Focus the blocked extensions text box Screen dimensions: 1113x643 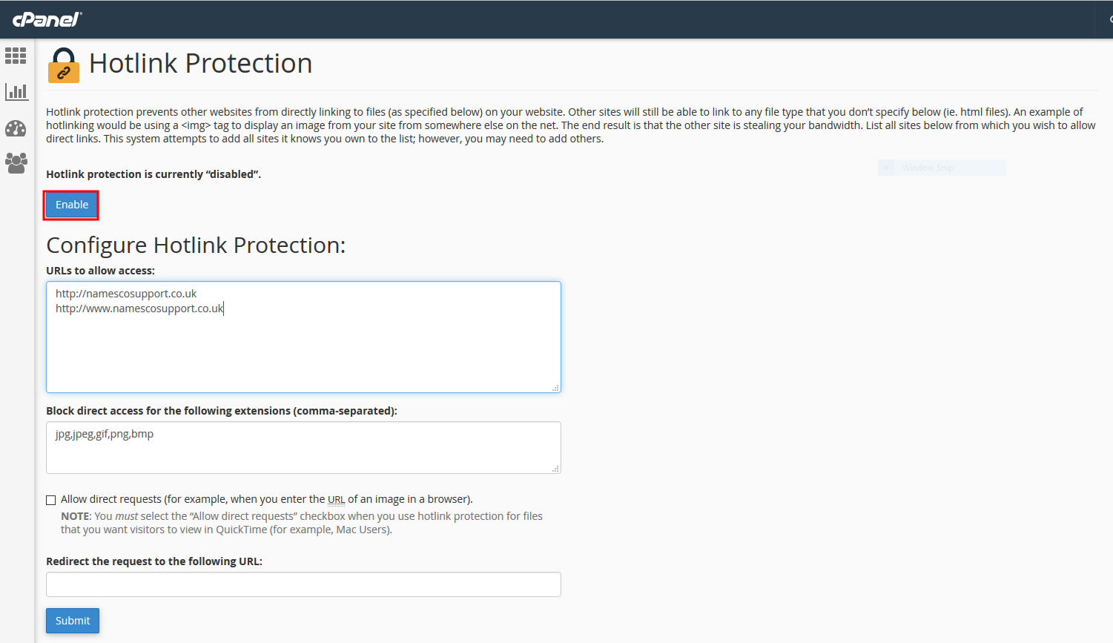[303, 447]
